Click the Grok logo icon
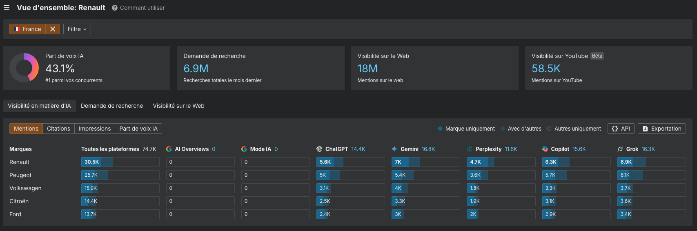 pyautogui.click(x=620, y=149)
